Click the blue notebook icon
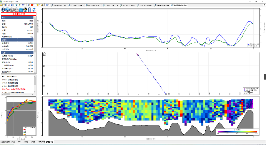Image resolution: width=266 pixels, height=145 pixels. click(21, 10)
